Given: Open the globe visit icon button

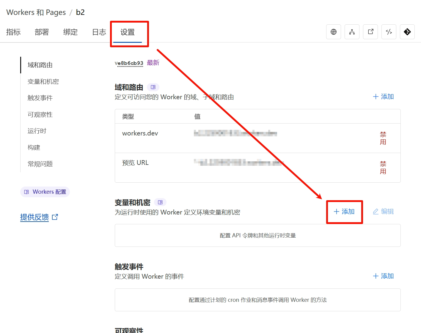Looking at the screenshot, I should (334, 32).
